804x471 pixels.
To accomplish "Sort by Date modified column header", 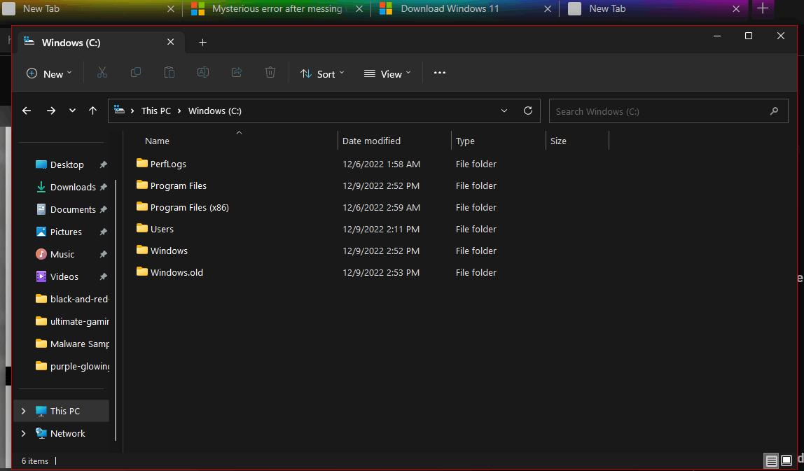I will point(371,141).
